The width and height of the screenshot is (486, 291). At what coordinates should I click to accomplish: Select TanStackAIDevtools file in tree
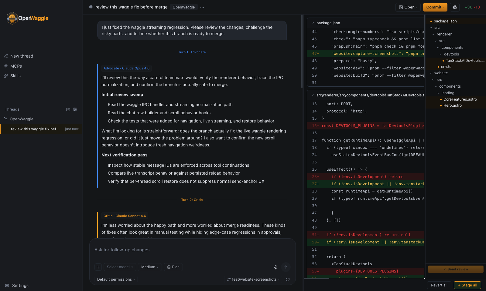465,61
